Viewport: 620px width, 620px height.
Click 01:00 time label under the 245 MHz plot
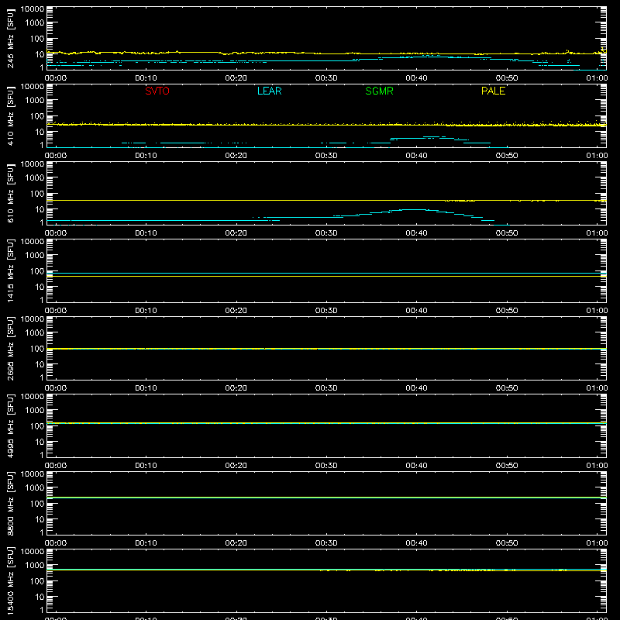tap(597, 78)
